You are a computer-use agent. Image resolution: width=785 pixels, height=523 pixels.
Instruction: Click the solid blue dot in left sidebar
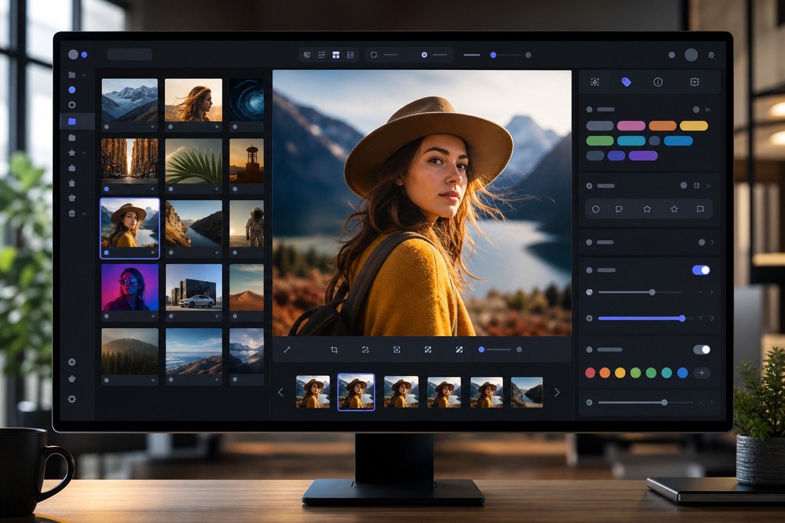click(72, 90)
